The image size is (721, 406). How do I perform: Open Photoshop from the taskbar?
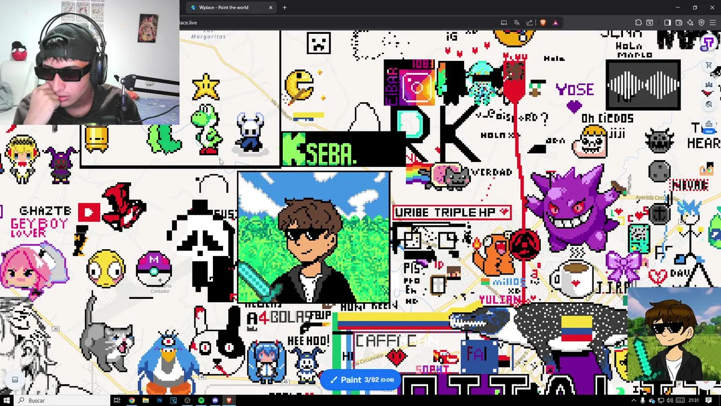(159, 400)
